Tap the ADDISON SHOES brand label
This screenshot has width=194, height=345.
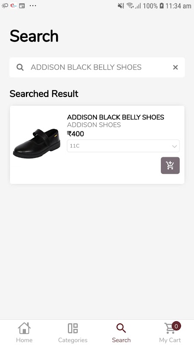coord(94,125)
